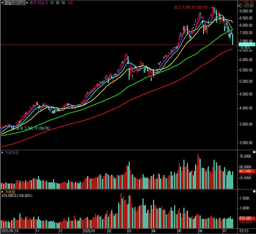Click the 3,500.00 price axis label
The width and height of the screenshot is (256, 234).
coord(246,124)
